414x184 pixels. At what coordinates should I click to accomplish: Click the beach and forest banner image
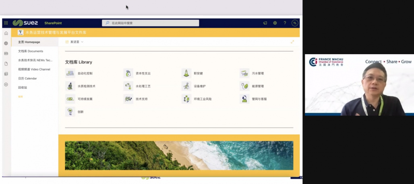[179, 155]
